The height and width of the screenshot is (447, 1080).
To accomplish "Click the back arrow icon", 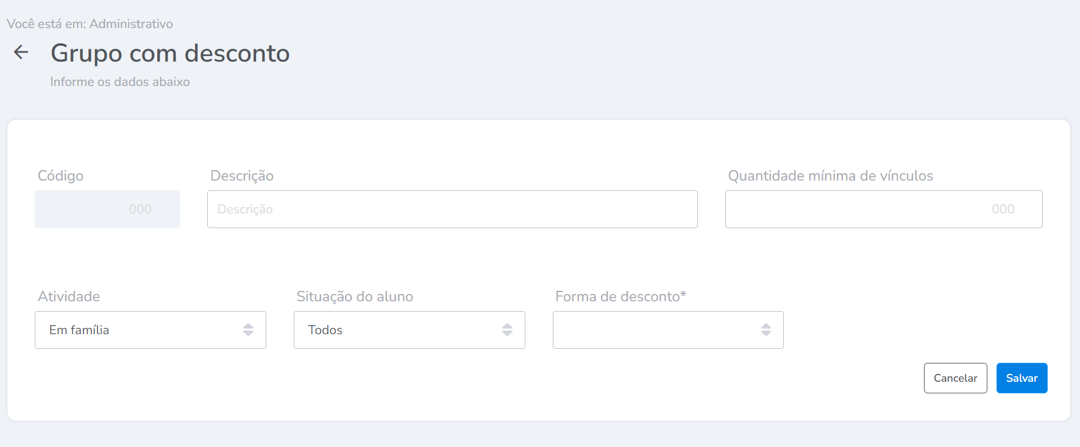I will click(21, 52).
